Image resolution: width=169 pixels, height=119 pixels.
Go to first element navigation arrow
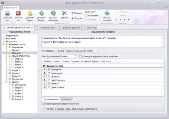click(116, 20)
